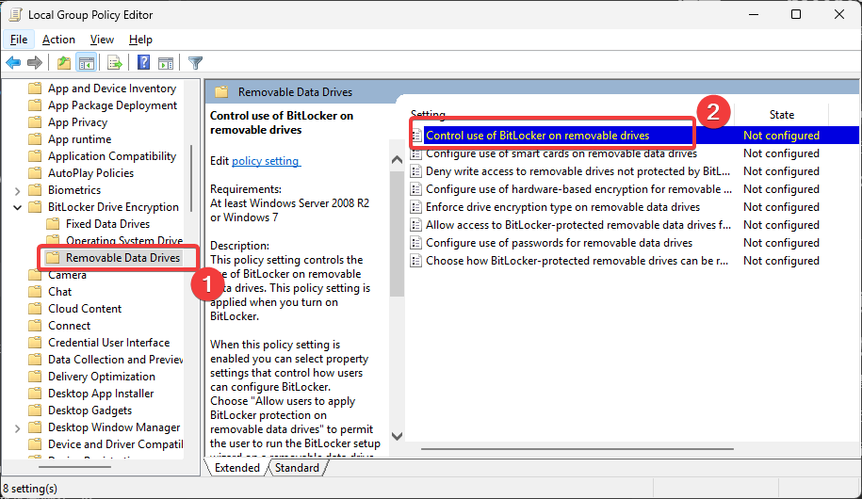Toggle Show/Hide Console Tree icon
The image size is (862, 499).
pyautogui.click(x=87, y=63)
